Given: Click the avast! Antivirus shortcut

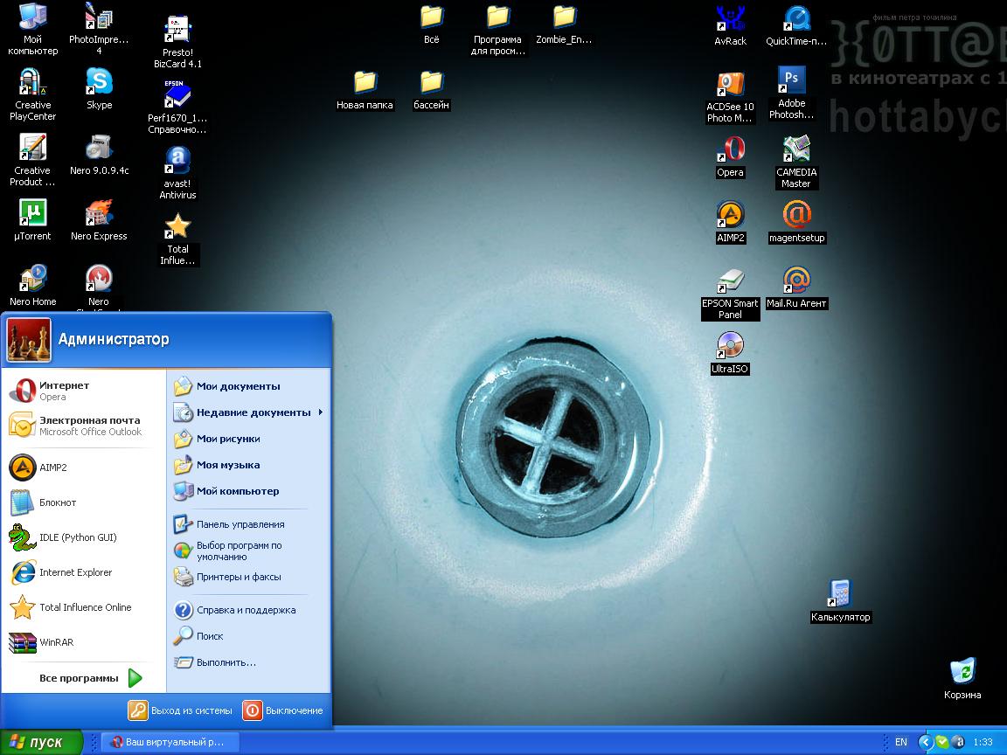Looking at the screenshot, I should (177, 162).
